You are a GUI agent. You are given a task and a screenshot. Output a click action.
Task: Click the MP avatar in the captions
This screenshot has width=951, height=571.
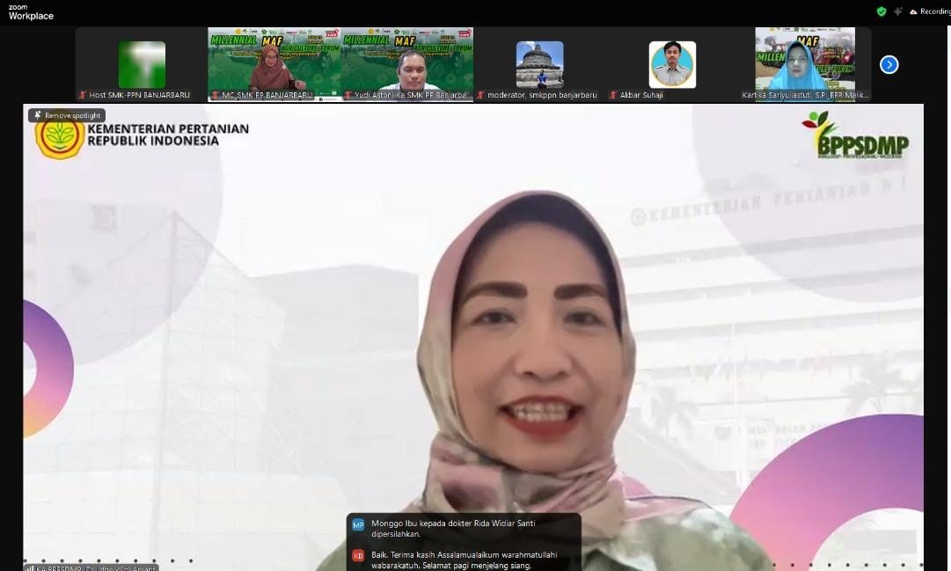pos(358,525)
